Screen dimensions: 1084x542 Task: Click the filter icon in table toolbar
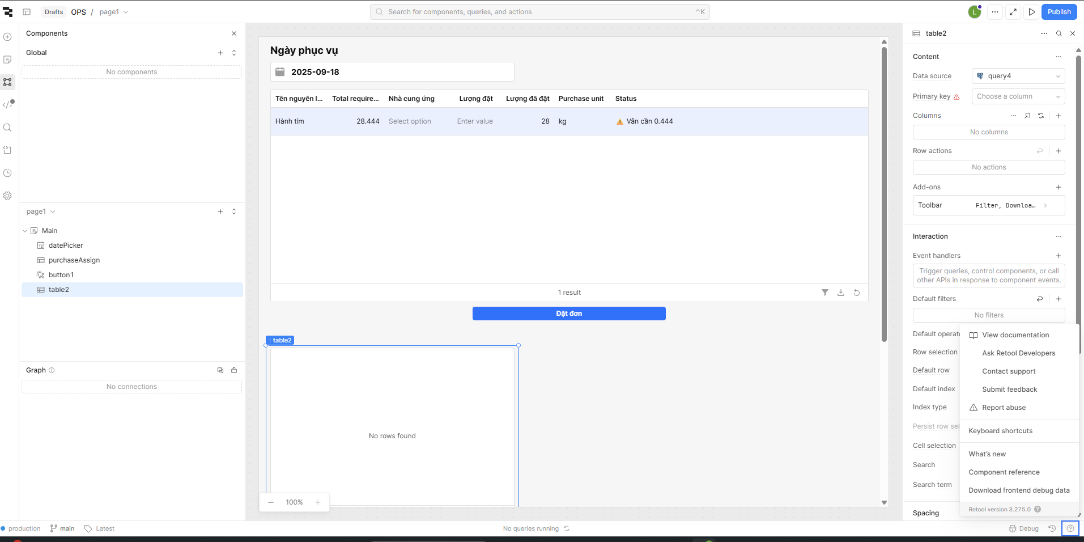pos(825,293)
